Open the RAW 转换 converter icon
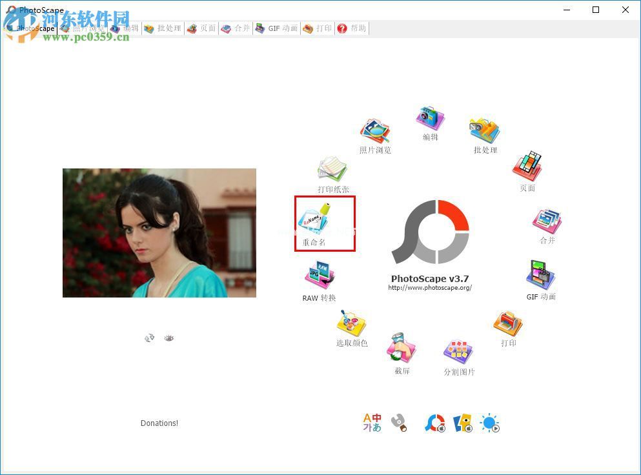 pyautogui.click(x=320, y=276)
